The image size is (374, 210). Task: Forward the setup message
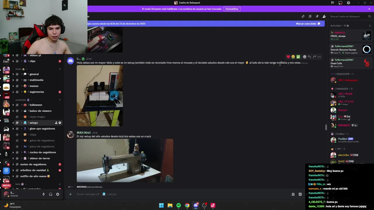click(x=314, y=57)
